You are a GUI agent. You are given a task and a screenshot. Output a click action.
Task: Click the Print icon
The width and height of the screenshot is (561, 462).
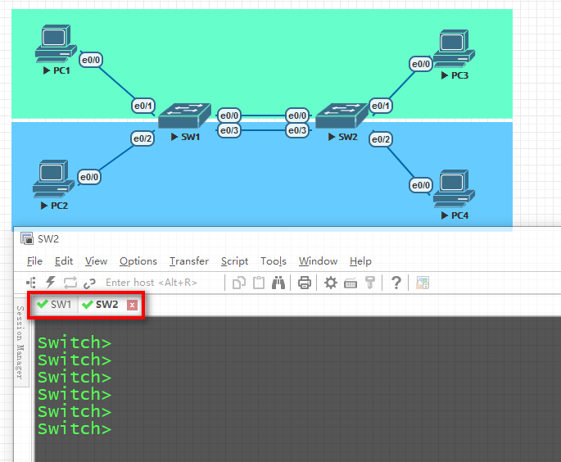coord(305,283)
